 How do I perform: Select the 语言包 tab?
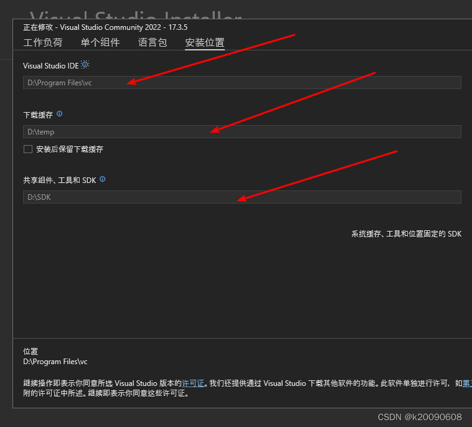tap(153, 42)
